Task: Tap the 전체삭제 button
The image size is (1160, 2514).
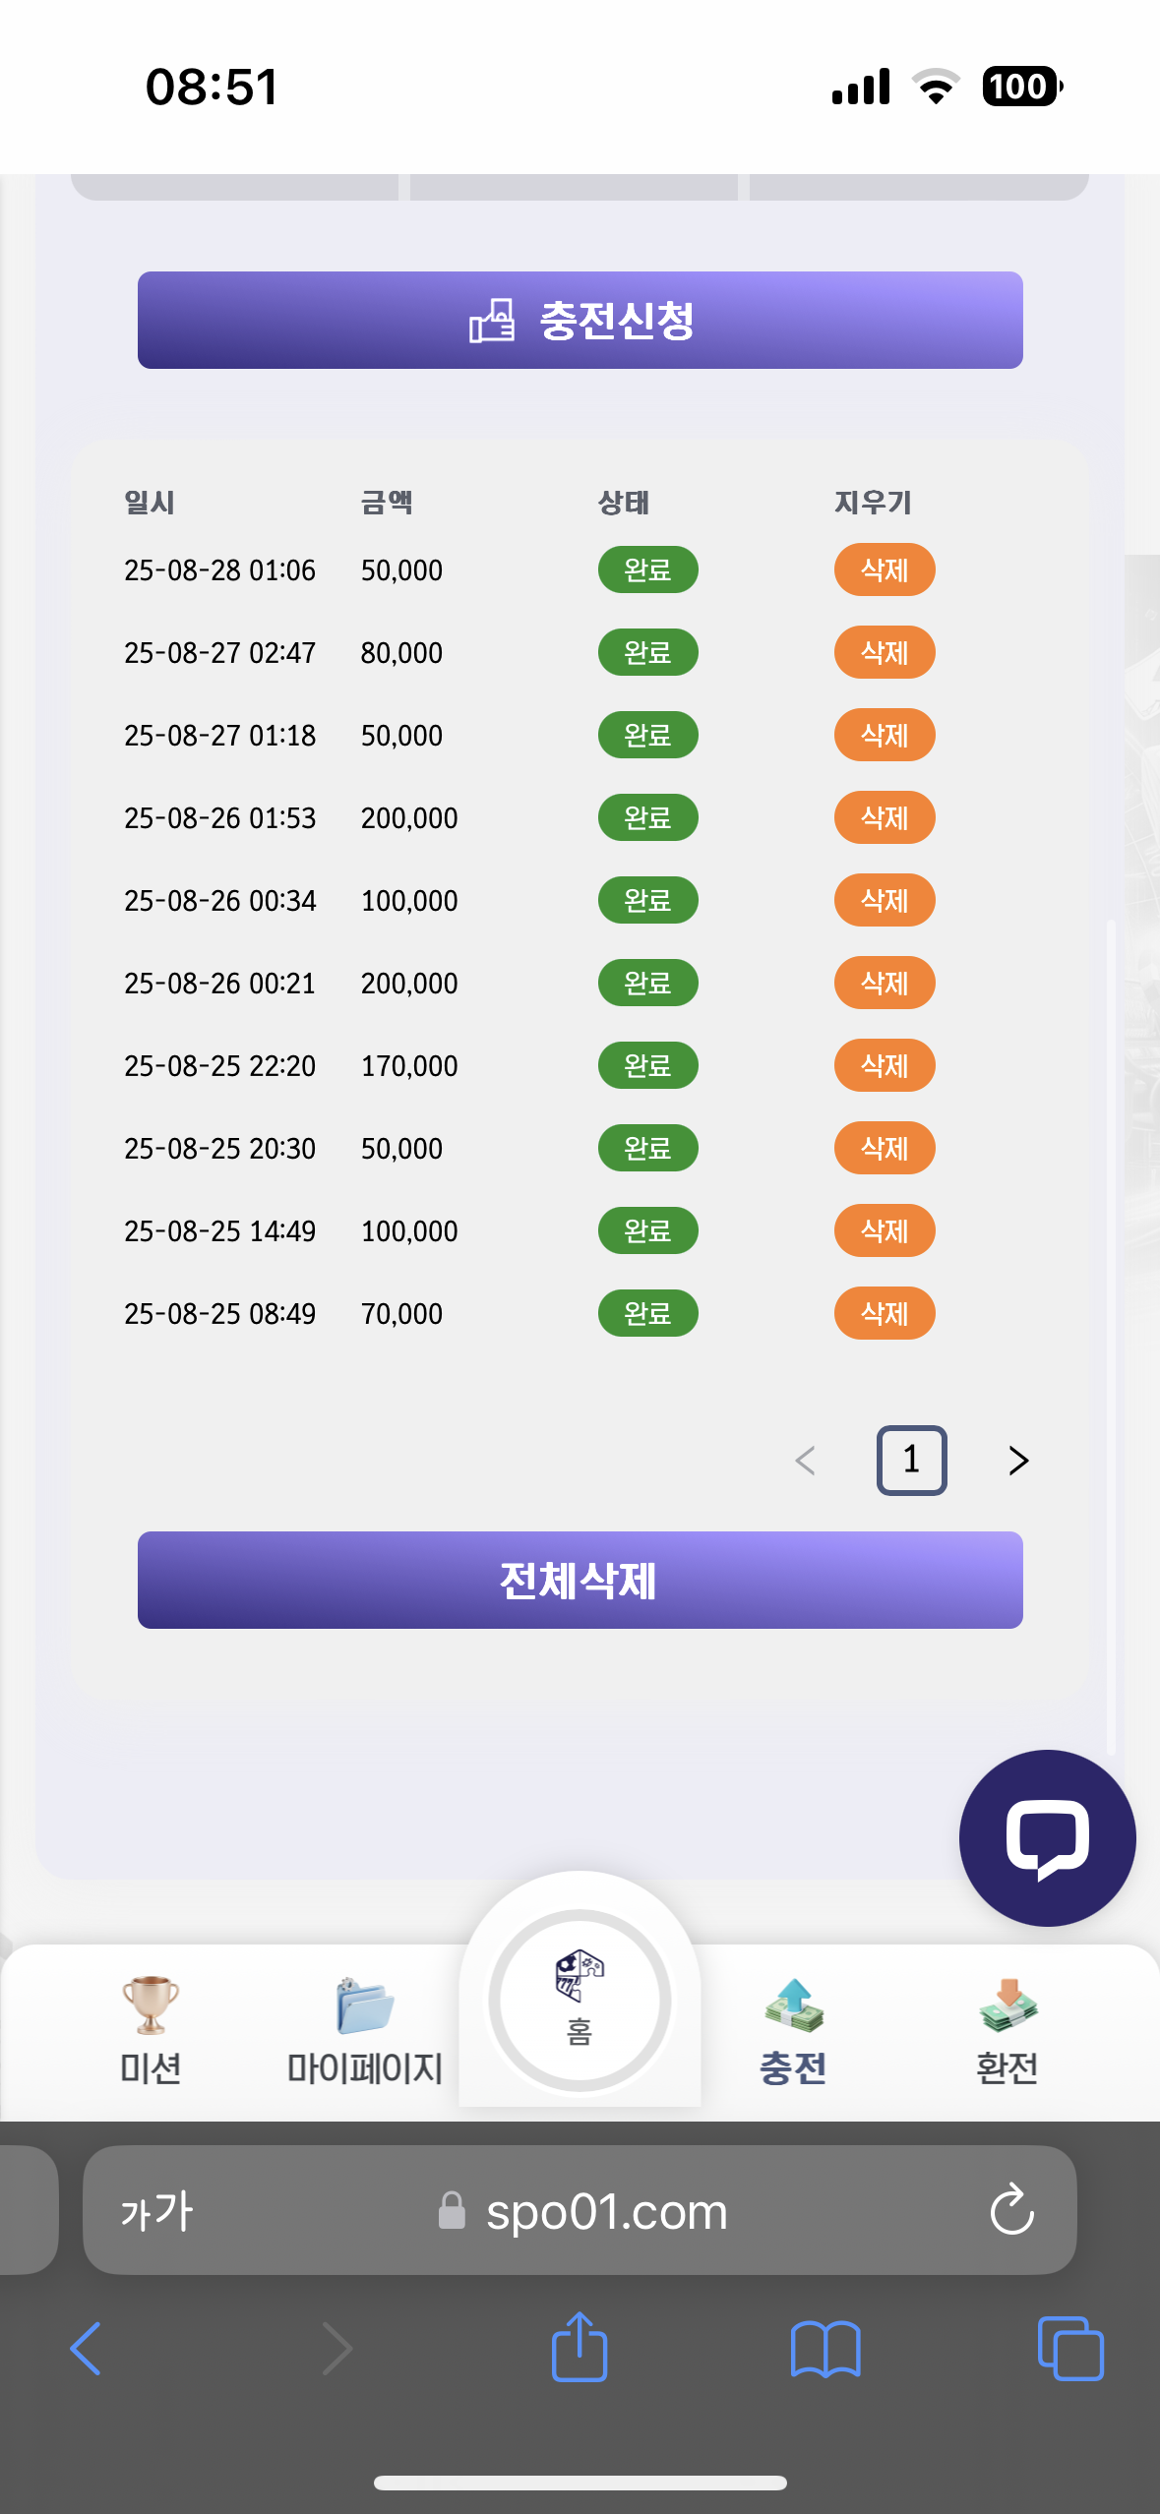Action: click(x=580, y=1580)
